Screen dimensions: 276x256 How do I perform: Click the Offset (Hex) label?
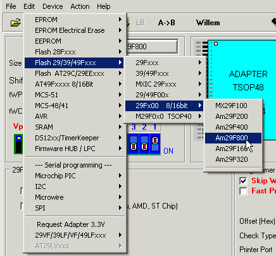click(x=257, y=221)
